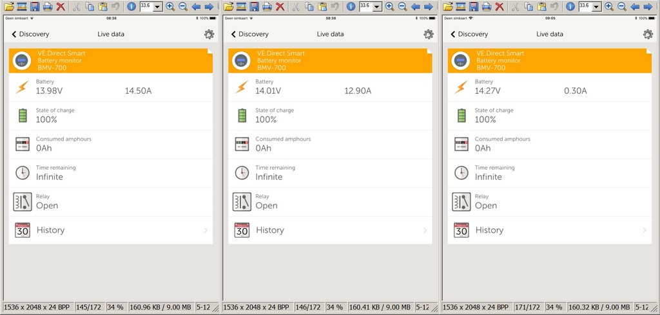Show image info in the right viewer window

570,6
